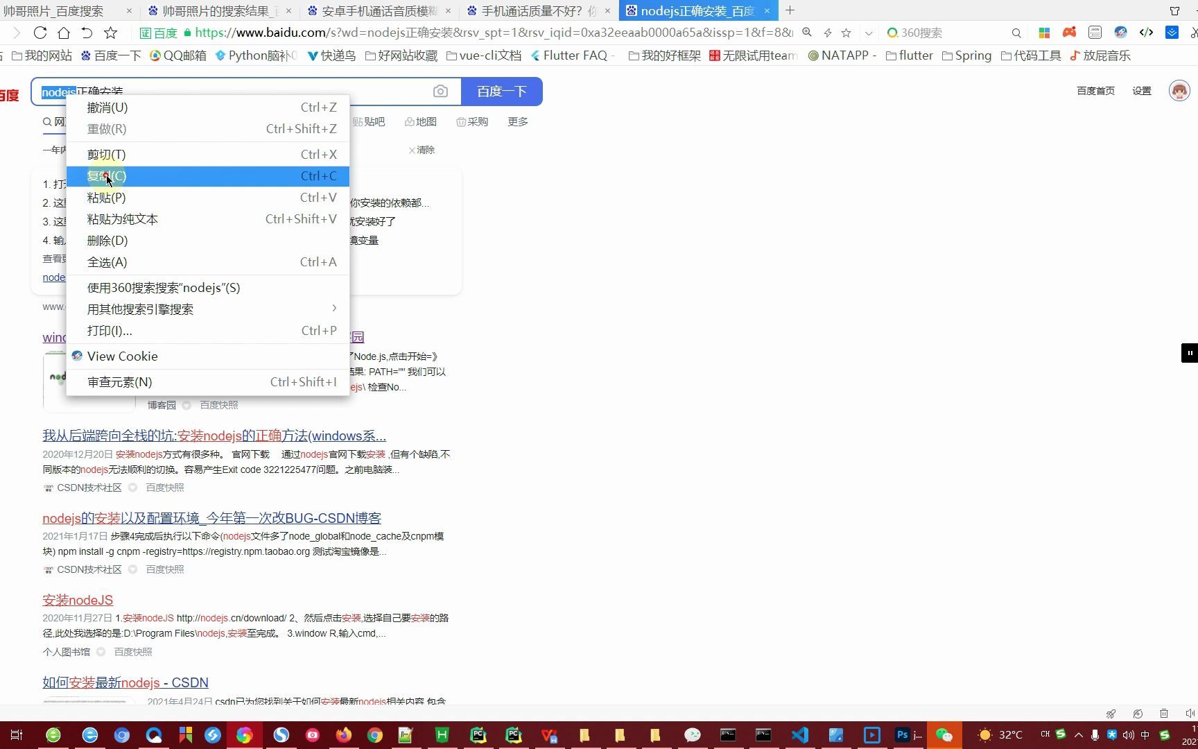Click the screenshot scissors icon in browser toolbar
This screenshot has width=1198, height=749.
pos(1194,33)
